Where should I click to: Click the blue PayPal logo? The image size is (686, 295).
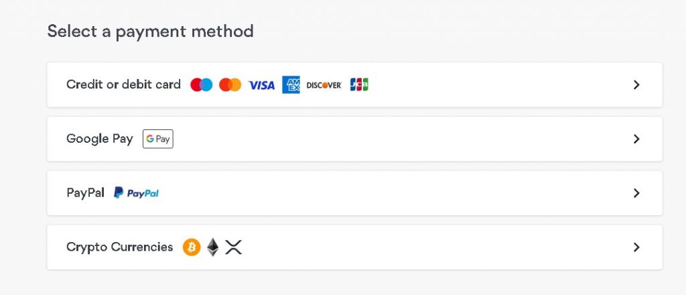click(137, 193)
